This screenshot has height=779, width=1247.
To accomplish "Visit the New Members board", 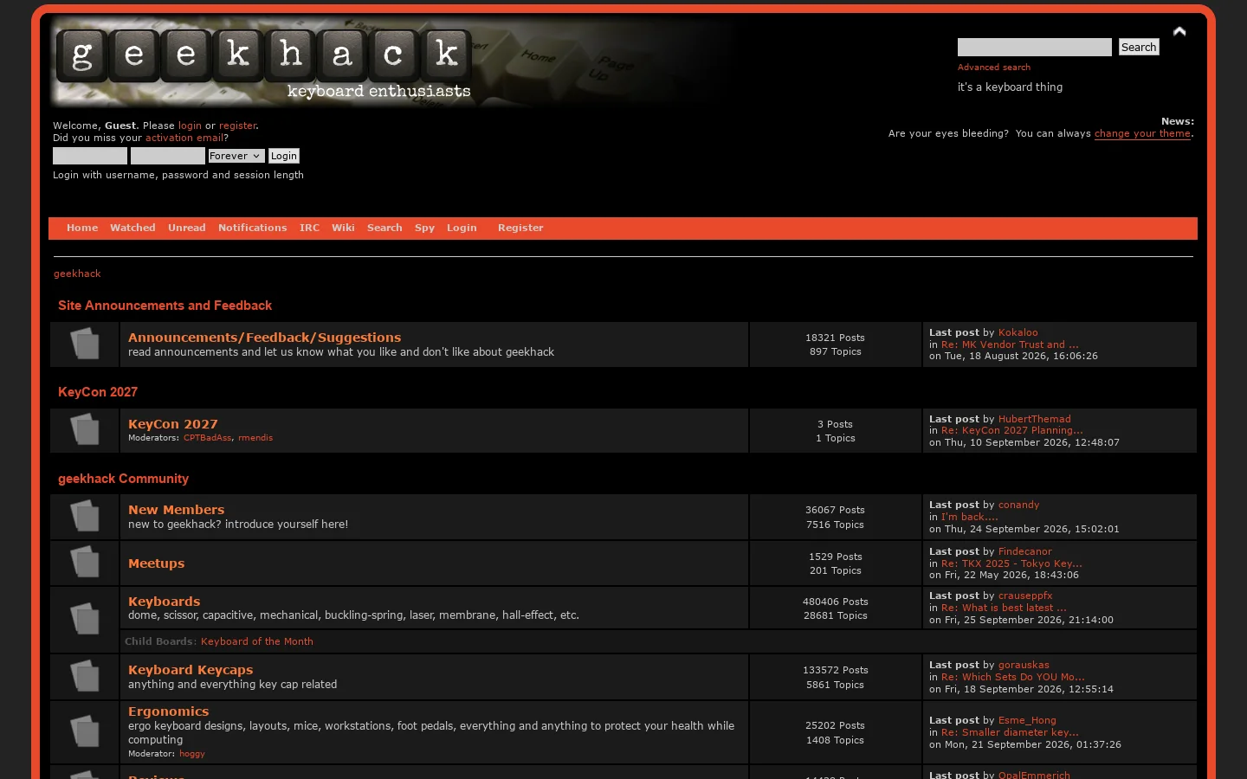I will point(176,510).
